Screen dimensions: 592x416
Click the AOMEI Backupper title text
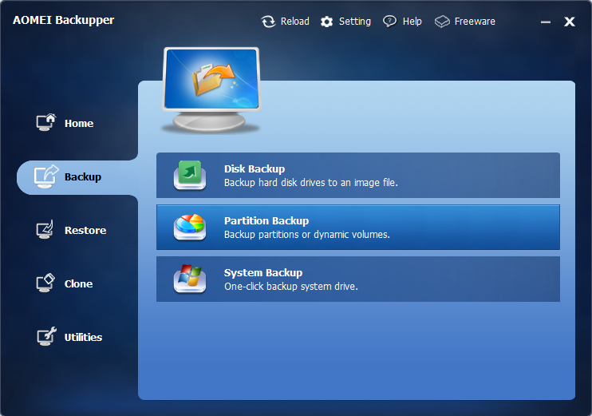[64, 20]
